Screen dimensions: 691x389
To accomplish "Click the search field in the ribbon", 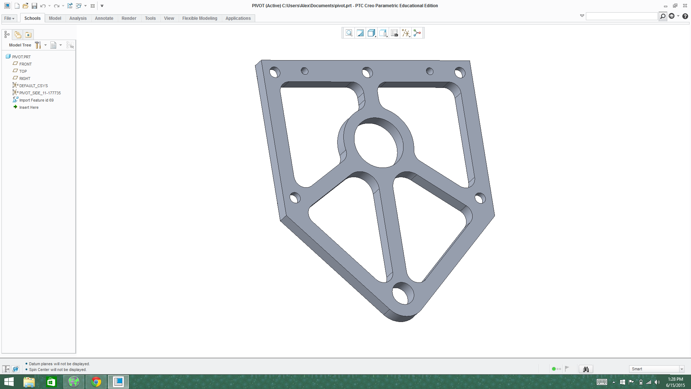I will (622, 16).
